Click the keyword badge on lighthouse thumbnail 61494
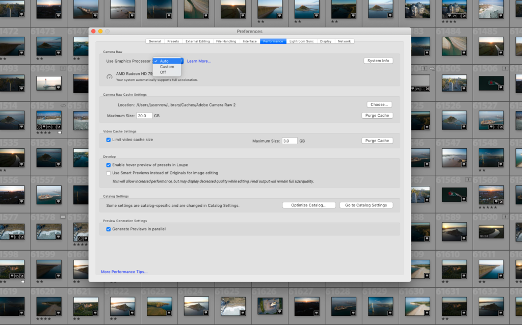 (58, 88)
